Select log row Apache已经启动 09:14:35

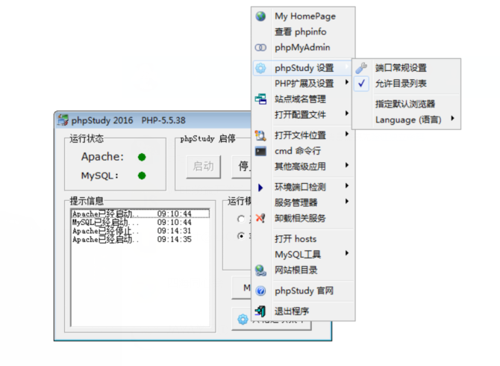[140, 239]
